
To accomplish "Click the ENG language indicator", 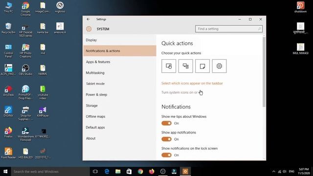I will tap(291, 172).
